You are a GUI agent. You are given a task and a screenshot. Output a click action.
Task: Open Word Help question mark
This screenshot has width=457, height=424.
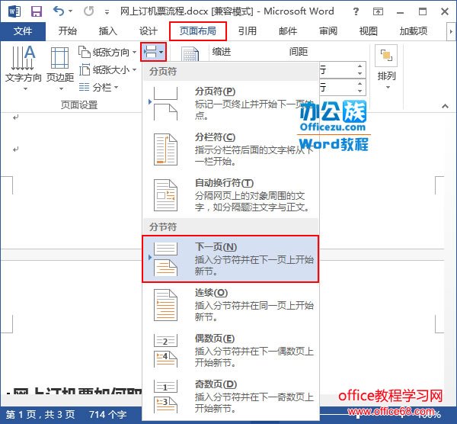click(356, 11)
